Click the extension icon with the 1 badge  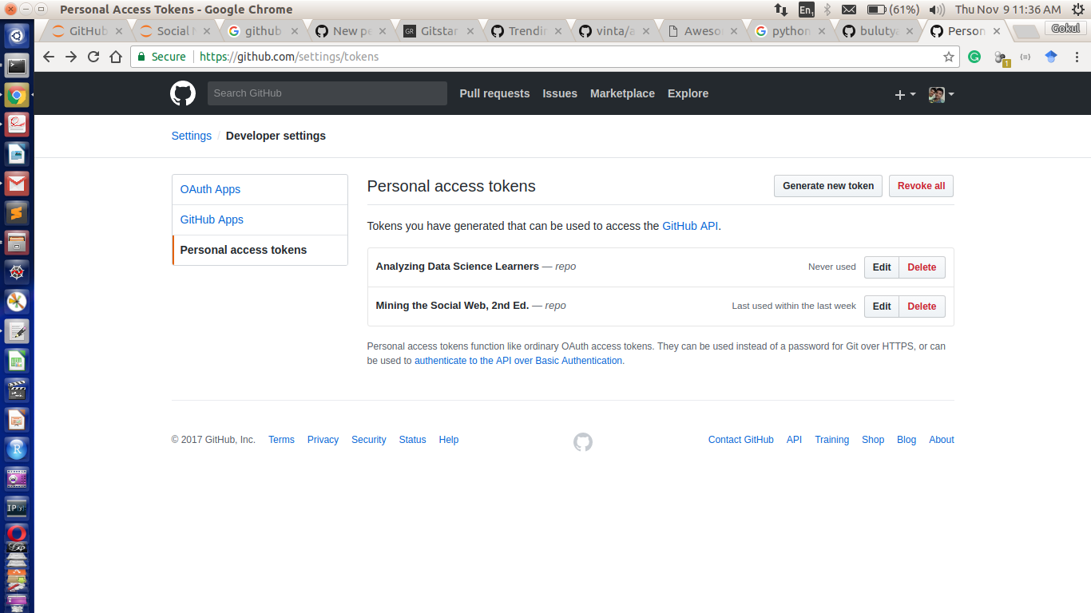1001,57
